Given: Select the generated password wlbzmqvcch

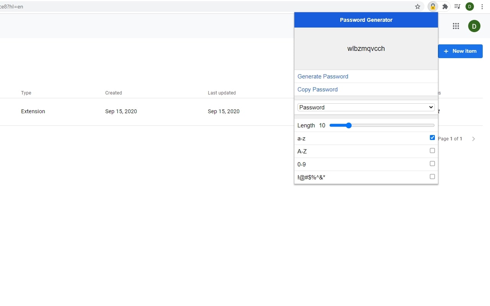Looking at the screenshot, I should pos(366,49).
